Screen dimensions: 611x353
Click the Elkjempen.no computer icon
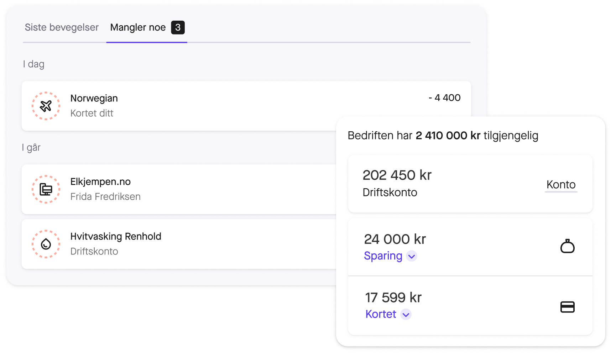(46, 189)
